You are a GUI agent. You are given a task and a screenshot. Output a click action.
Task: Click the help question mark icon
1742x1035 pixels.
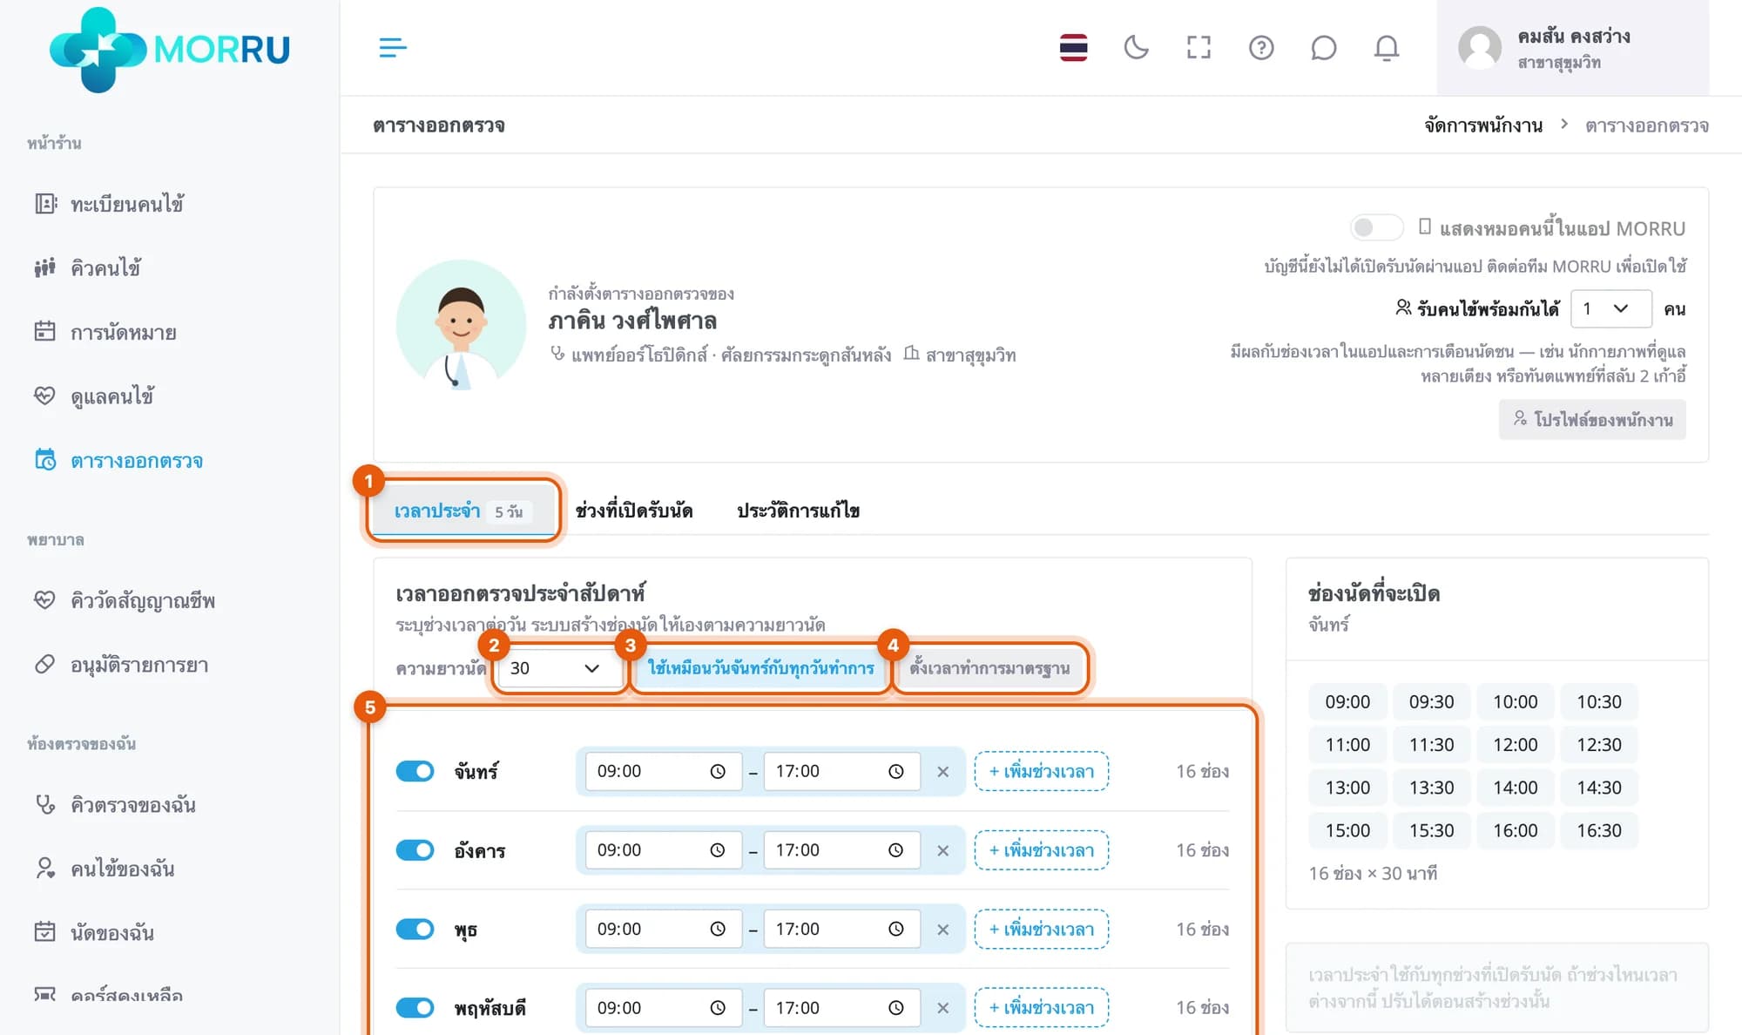pos(1261,47)
